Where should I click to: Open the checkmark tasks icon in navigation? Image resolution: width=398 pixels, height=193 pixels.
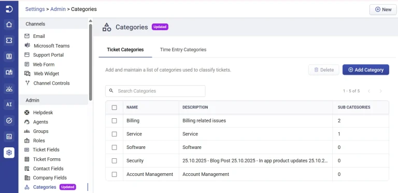point(9,120)
